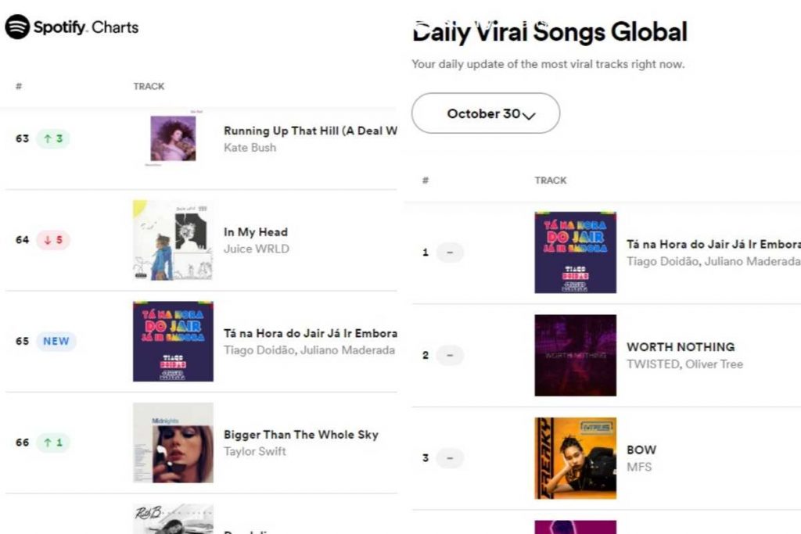Select the Taylor Swift artist name
This screenshot has width=801, height=534.
pos(255,451)
